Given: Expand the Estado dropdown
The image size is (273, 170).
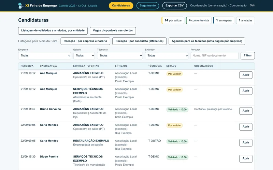Looking at the screenshot, I should [x=84, y=56].
